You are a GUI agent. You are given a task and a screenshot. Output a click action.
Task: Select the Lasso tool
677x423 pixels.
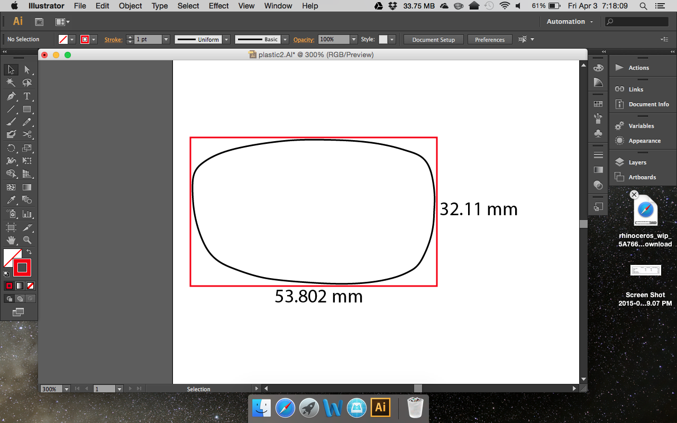(27, 83)
